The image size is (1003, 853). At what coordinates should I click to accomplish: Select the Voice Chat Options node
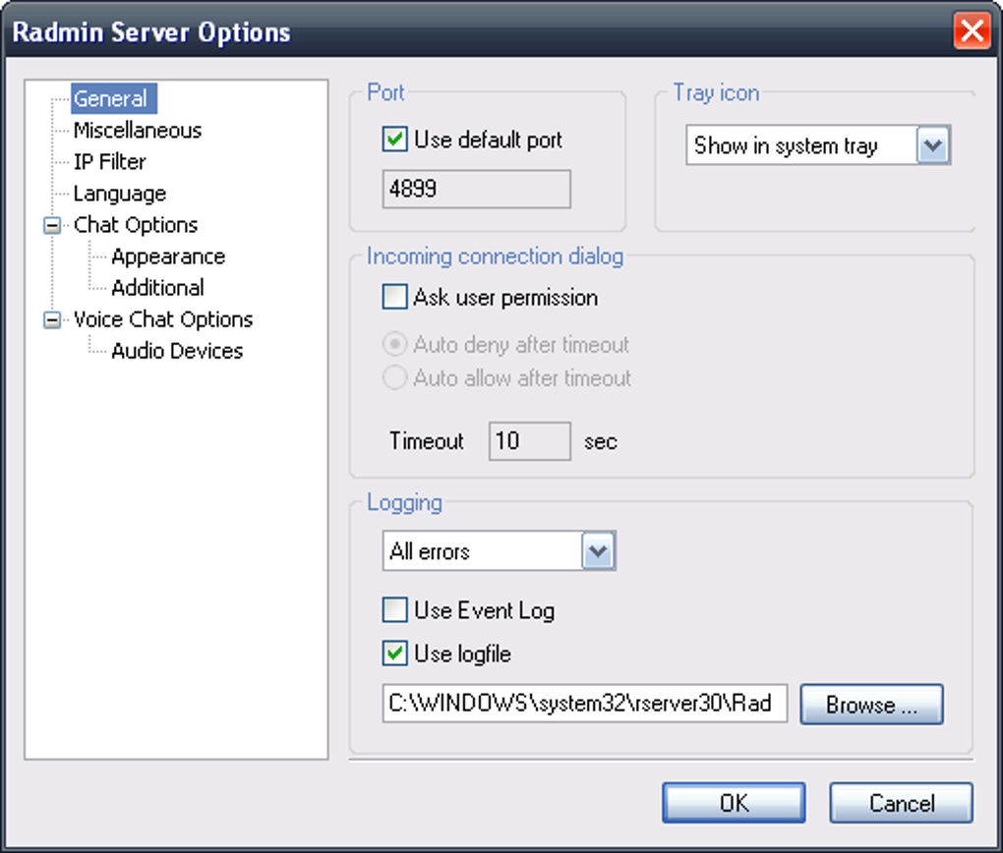(163, 319)
